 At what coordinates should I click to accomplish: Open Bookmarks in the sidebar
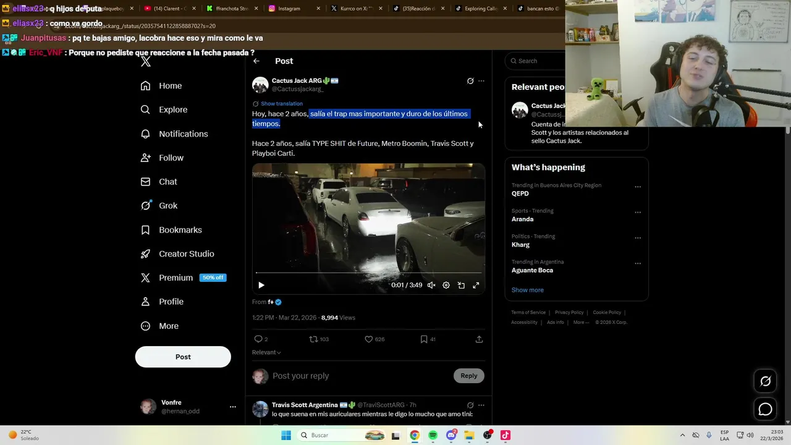tap(171, 230)
